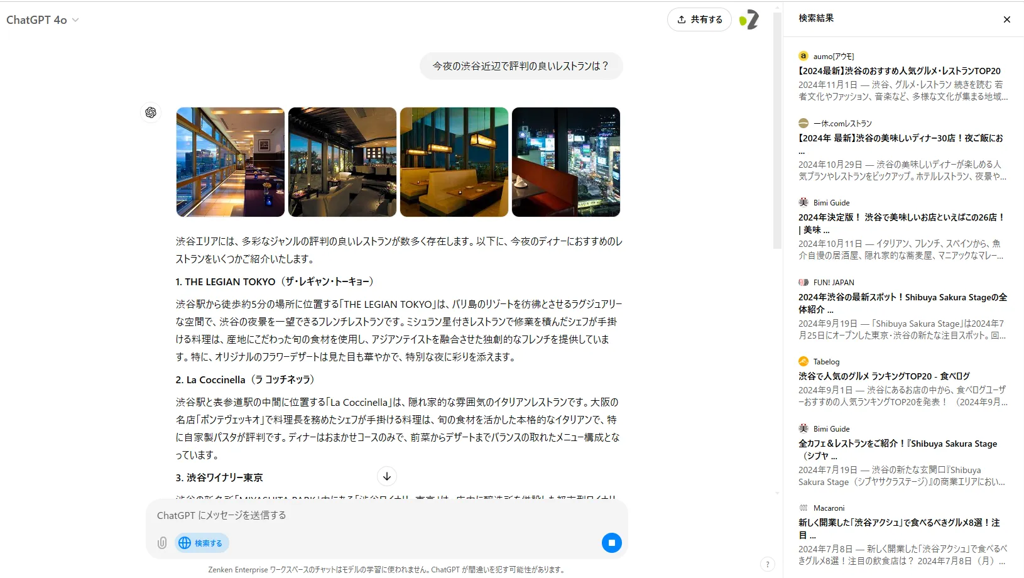Close the 検索結果 panel
Screen dimensions: 1024x578
click(1007, 19)
